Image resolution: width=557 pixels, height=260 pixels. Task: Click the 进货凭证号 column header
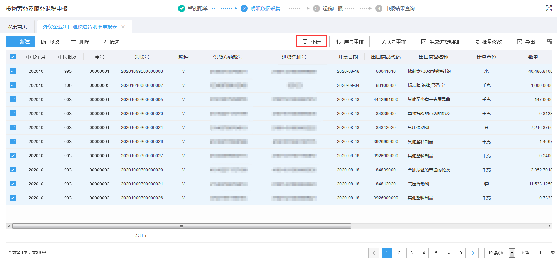pyautogui.click(x=294, y=57)
